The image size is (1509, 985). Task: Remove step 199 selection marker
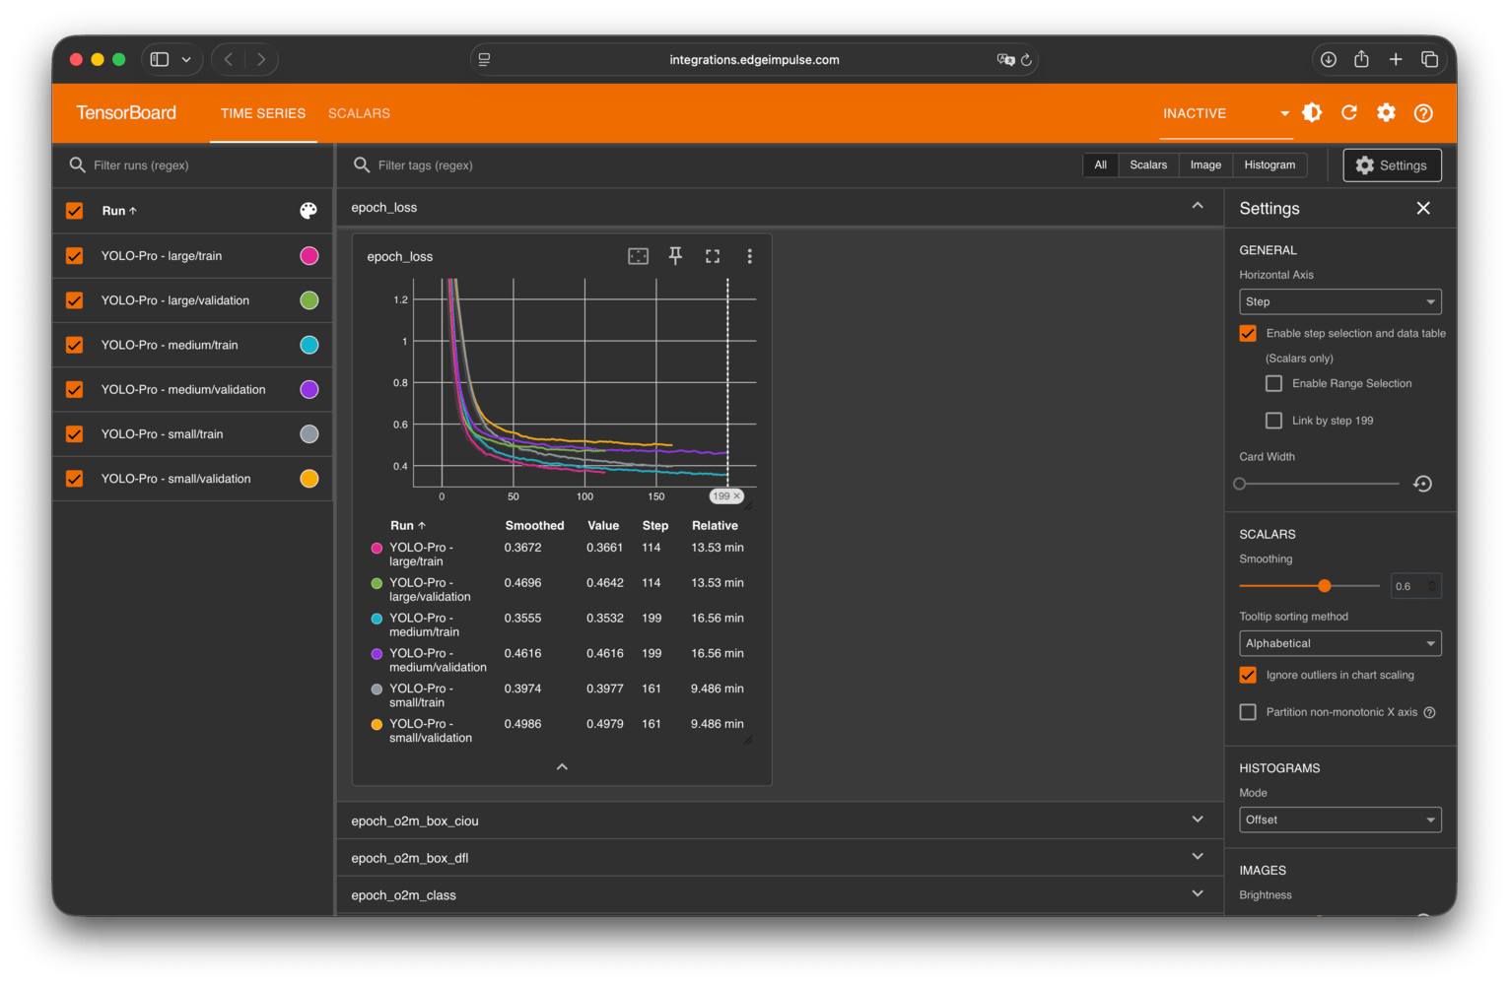[x=736, y=496]
